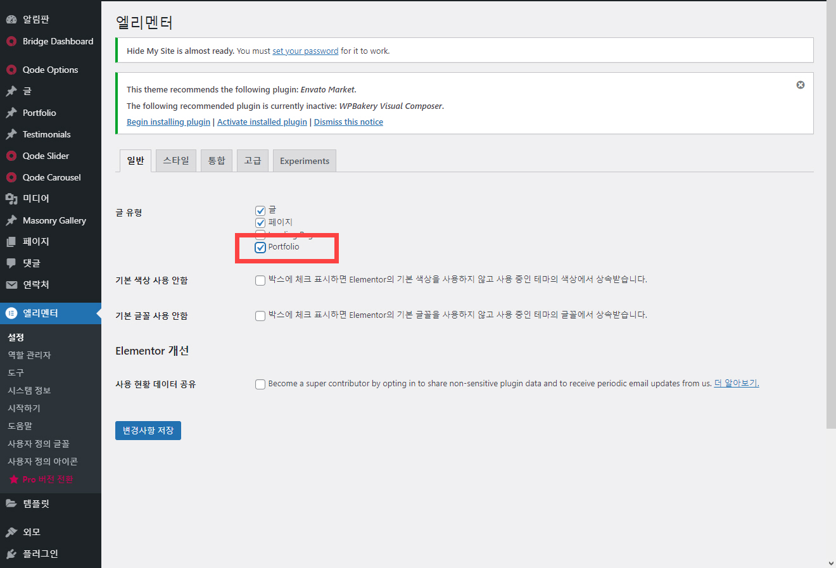Image resolution: width=836 pixels, height=568 pixels.
Task: Click the Qode Carousel icon
Action: [11, 177]
